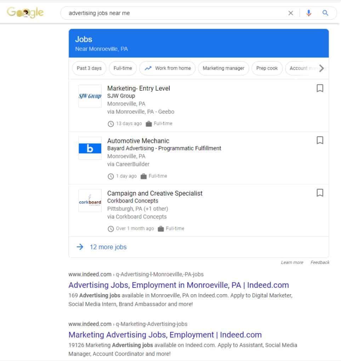341x361 pixels.
Task: Save the Automotive Mechanic job listing
Action: (320, 141)
